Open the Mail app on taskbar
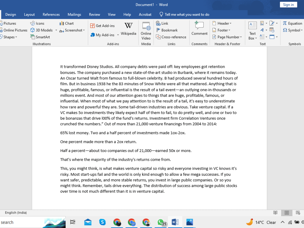Image resolution: width=304 pixels, height=228 pixels. pyautogui.click(x=88, y=222)
